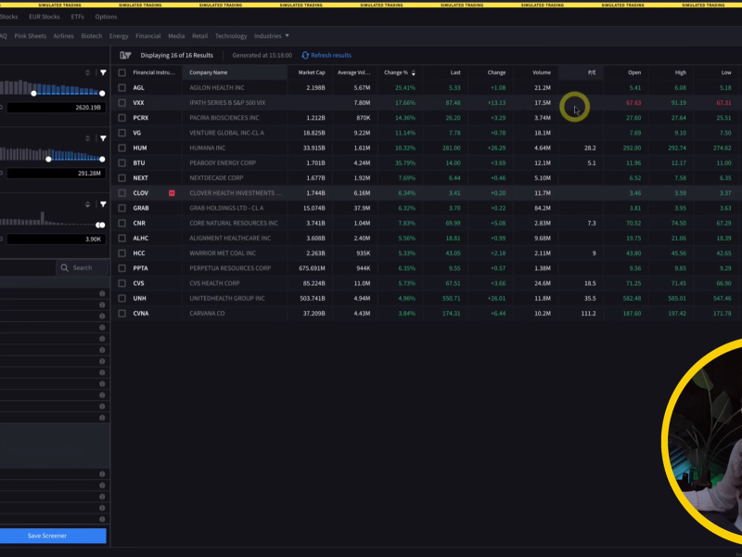The image size is (742, 557).
Task: Click the Refresh results icon
Action: (305, 56)
